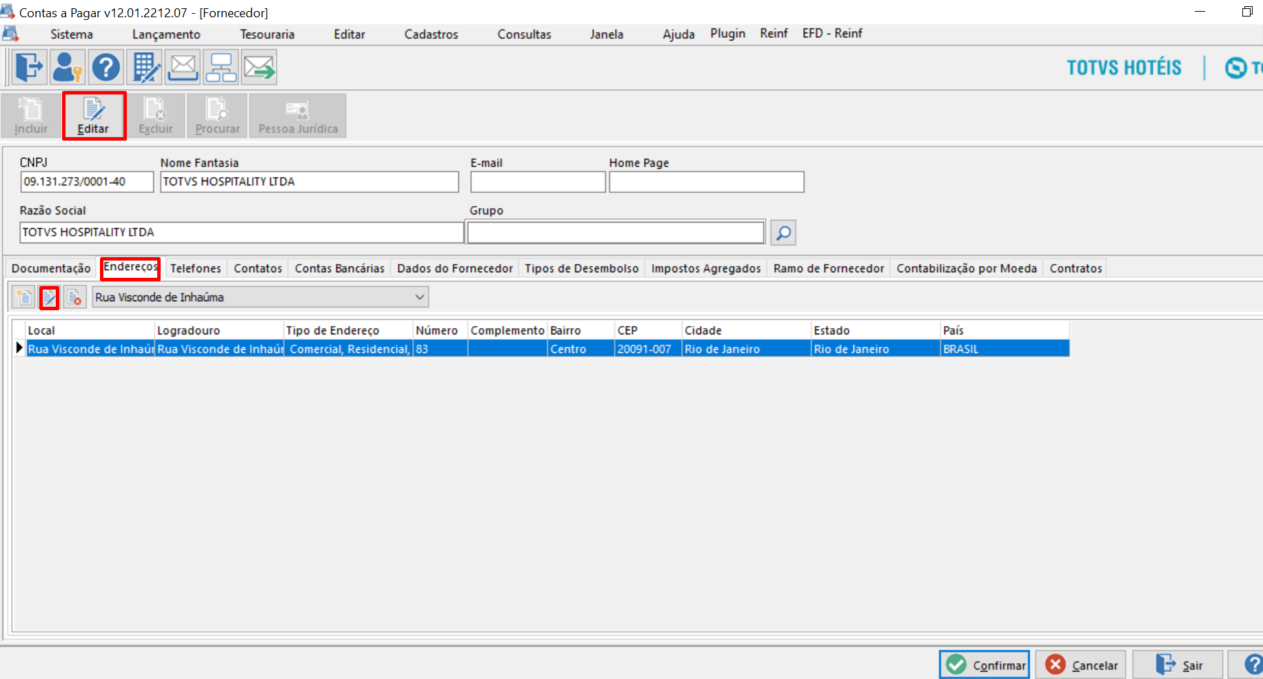The height and width of the screenshot is (679, 1263).
Task: Click the grid with pencil toolbar icon
Action: (145, 68)
